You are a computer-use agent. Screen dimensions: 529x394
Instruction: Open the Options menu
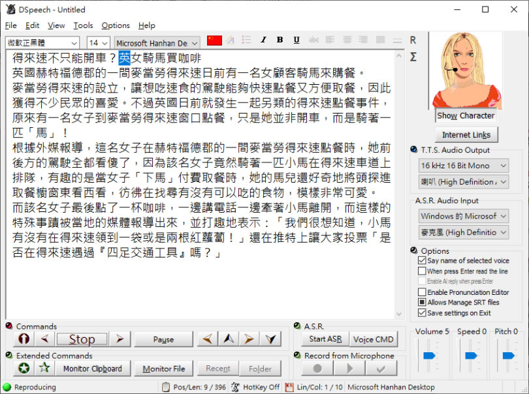pos(116,25)
